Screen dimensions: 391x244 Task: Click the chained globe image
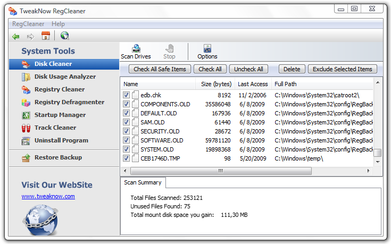[x=41, y=220]
